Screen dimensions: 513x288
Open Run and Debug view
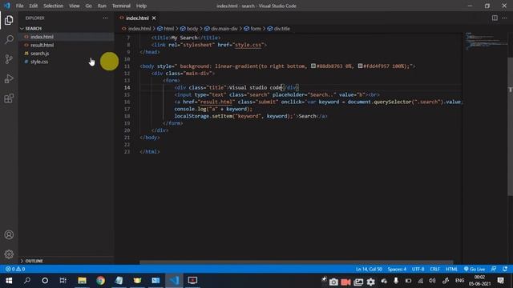[9, 78]
